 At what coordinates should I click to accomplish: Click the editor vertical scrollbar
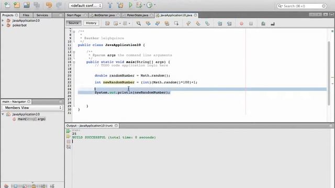pyautogui.click(x=329, y=73)
